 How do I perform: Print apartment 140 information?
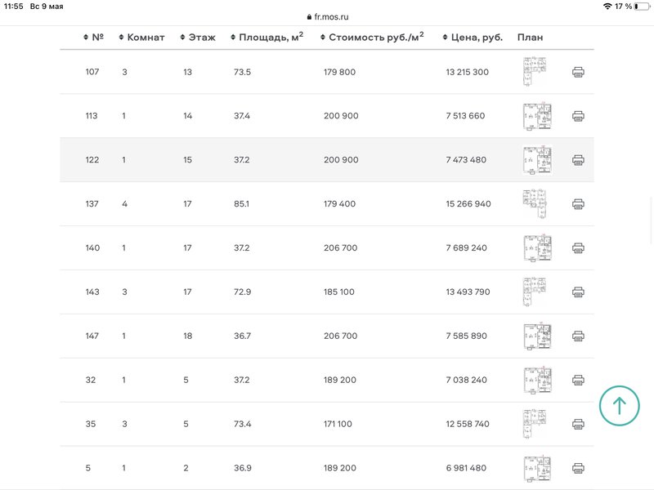tap(578, 248)
